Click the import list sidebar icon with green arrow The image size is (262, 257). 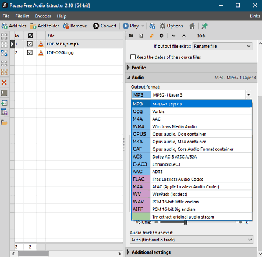point(4,103)
